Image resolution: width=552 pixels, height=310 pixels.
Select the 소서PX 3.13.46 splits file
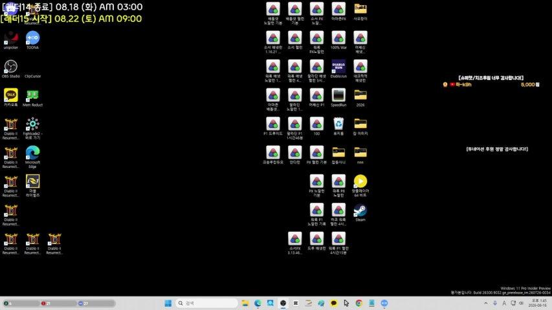tap(294, 243)
